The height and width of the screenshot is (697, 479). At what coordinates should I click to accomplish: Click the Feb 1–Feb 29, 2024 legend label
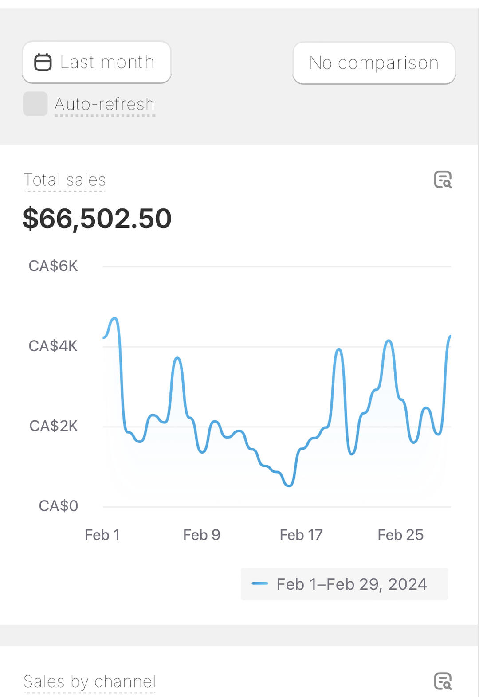click(352, 584)
